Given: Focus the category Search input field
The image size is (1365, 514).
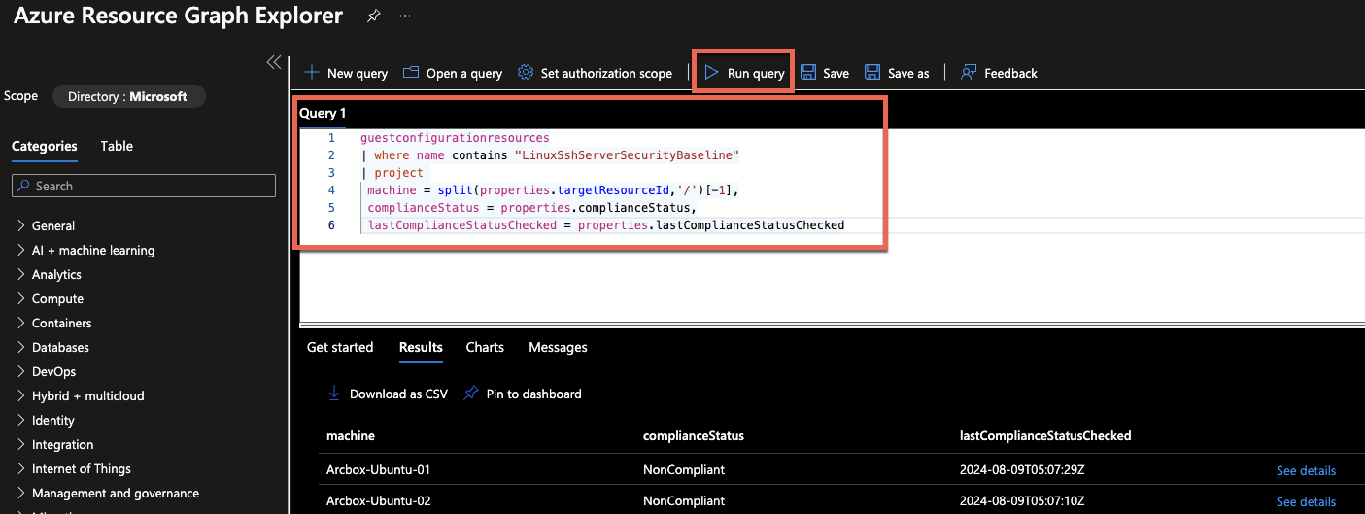Looking at the screenshot, I should click(x=144, y=186).
